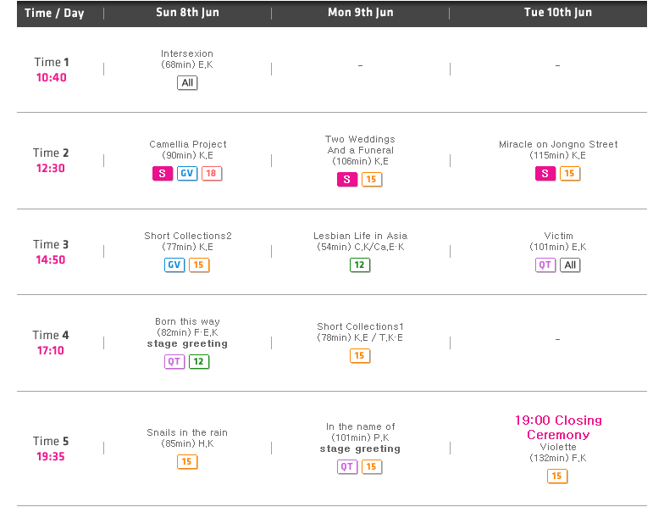Click the GV badge under Short Collections2

pos(174,265)
